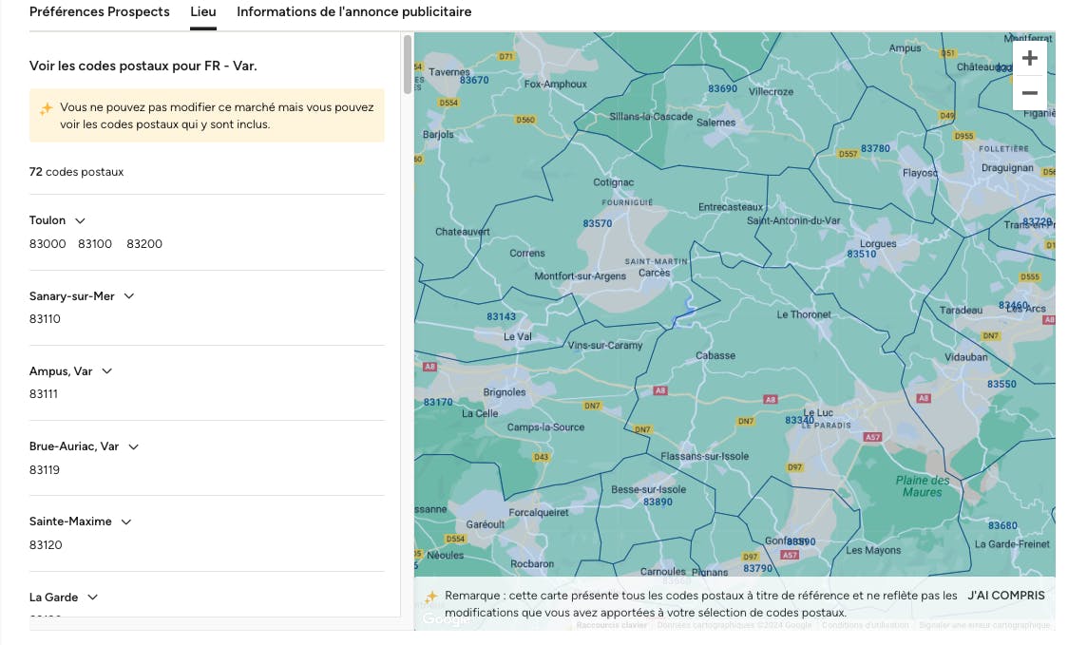Click the Camps-la-Source label on map

(545, 427)
